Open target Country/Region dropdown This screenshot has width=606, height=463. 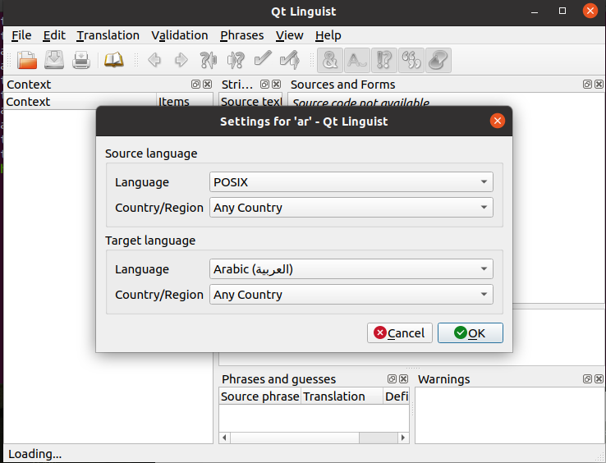click(x=351, y=295)
